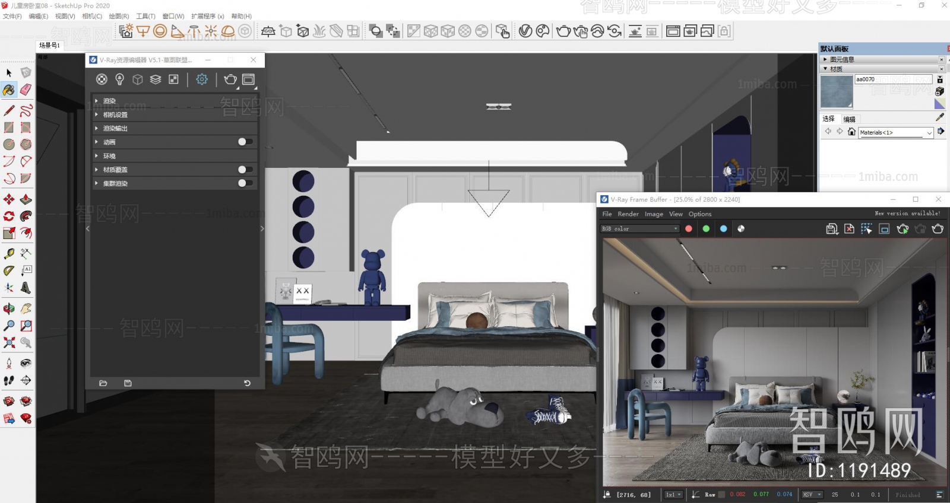Image resolution: width=950 pixels, height=503 pixels.
Task: Click the aa0070 material preview swatch
Action: pyautogui.click(x=837, y=92)
